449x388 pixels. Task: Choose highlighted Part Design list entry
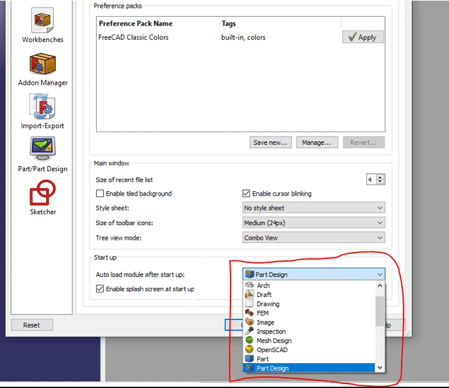pyautogui.click(x=309, y=368)
